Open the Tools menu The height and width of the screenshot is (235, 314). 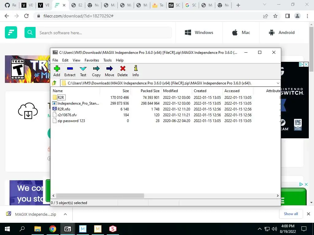coord(107,60)
